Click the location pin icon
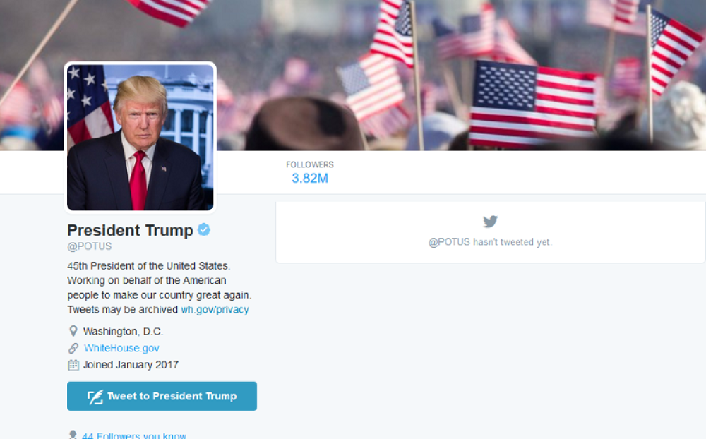The height and width of the screenshot is (439, 706). pyautogui.click(x=73, y=332)
